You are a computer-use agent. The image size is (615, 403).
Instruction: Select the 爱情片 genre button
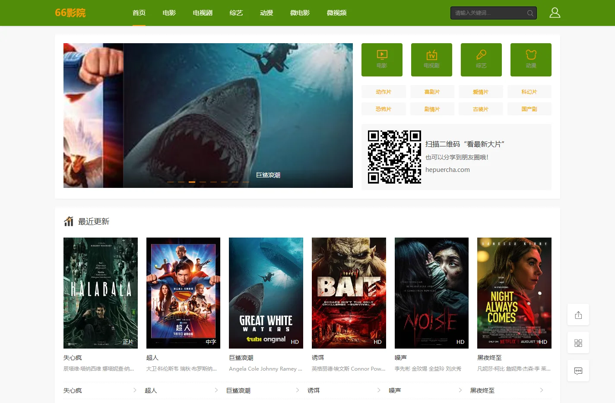(481, 92)
